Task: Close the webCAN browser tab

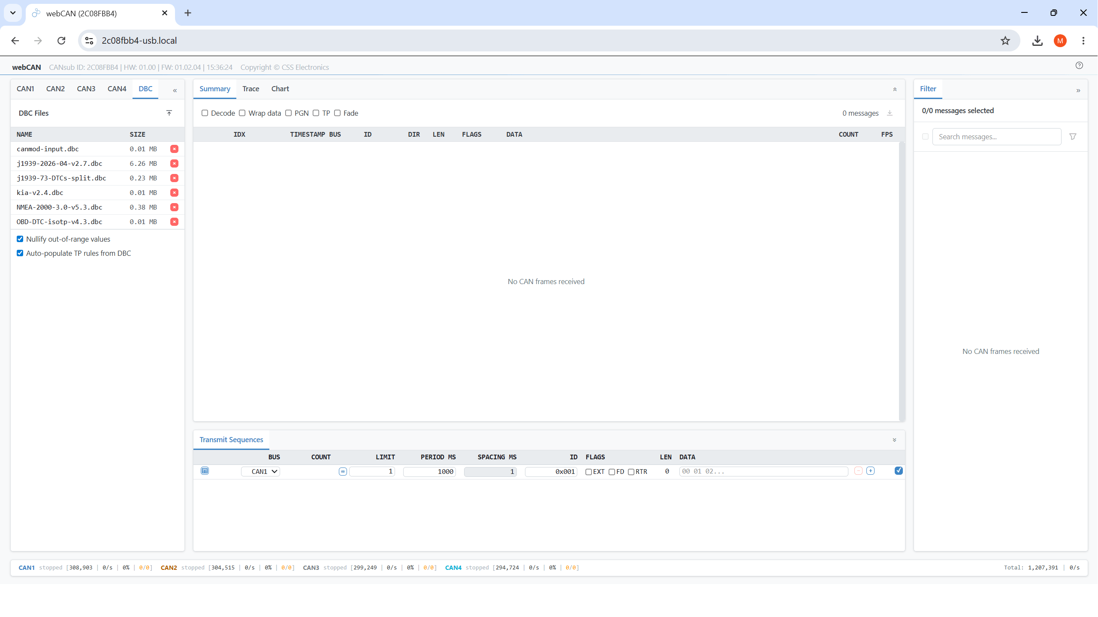Action: (165, 13)
